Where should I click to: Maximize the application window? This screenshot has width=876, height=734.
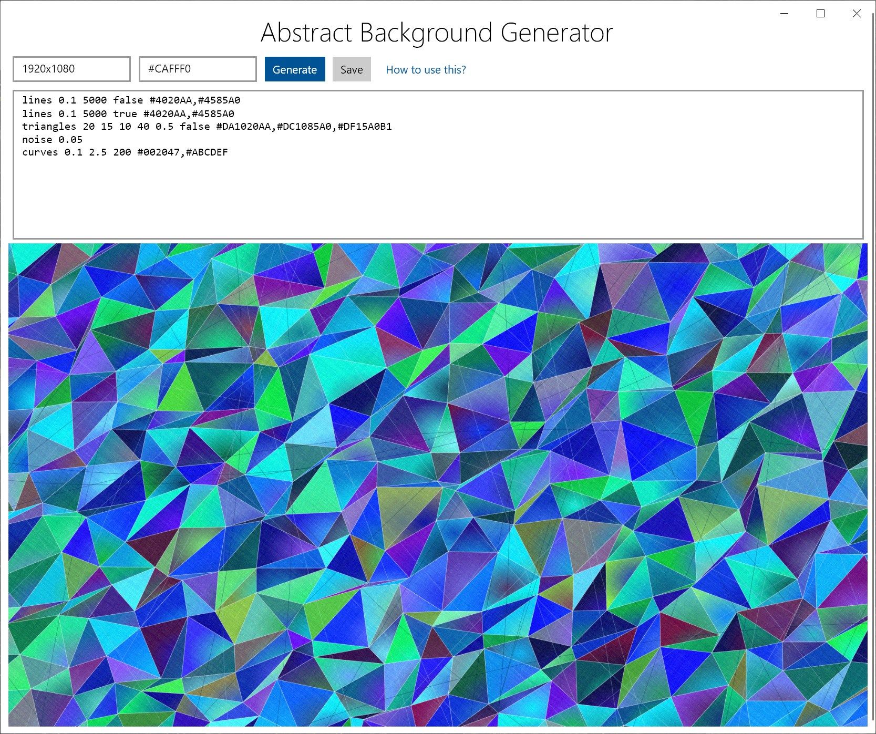[x=820, y=14]
